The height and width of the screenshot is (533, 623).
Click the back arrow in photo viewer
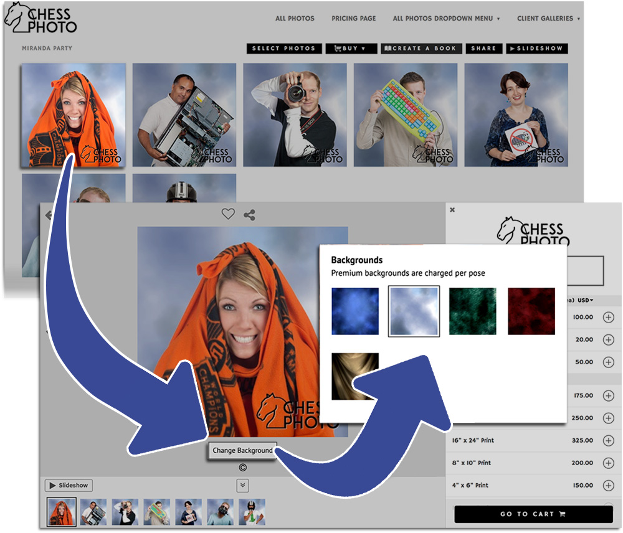[49, 215]
